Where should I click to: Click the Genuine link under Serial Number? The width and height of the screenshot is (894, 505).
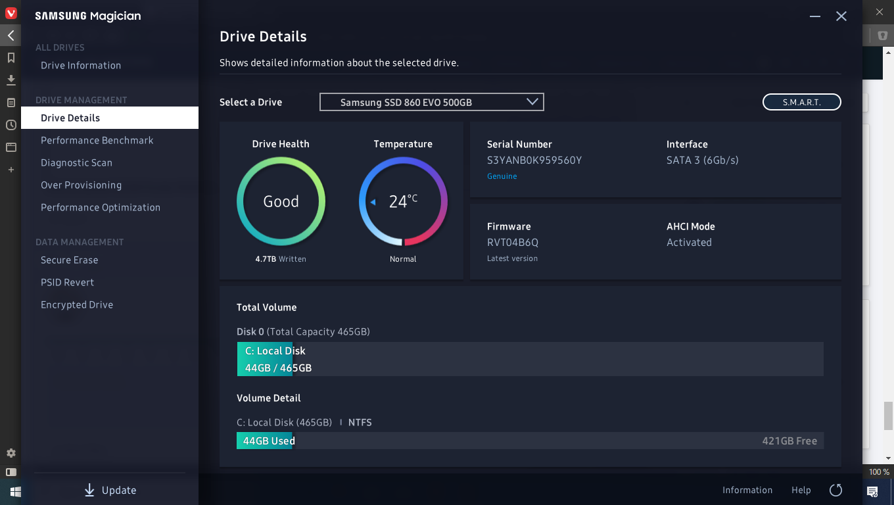502,176
